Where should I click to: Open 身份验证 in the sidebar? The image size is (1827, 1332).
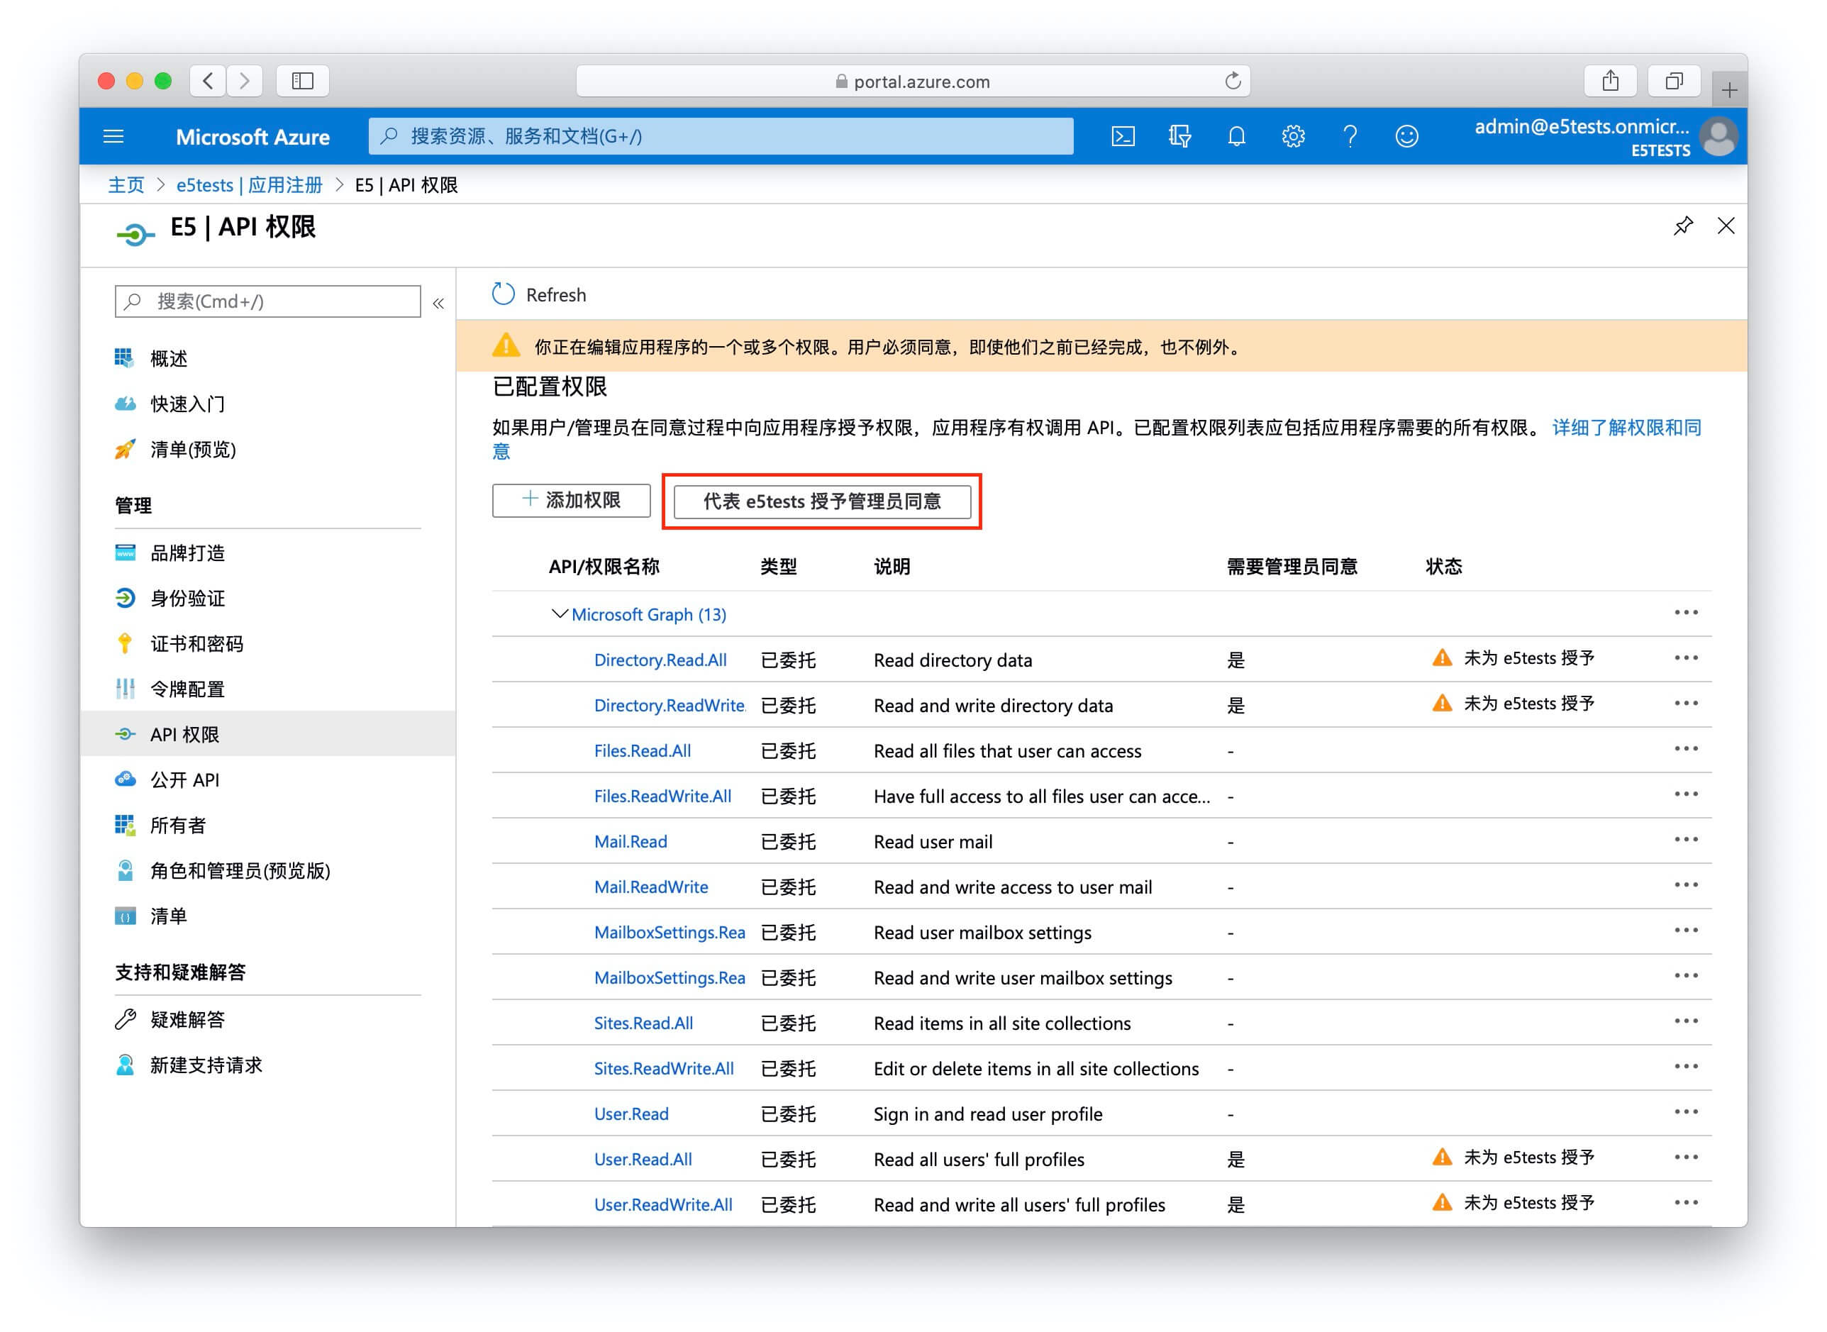[187, 597]
